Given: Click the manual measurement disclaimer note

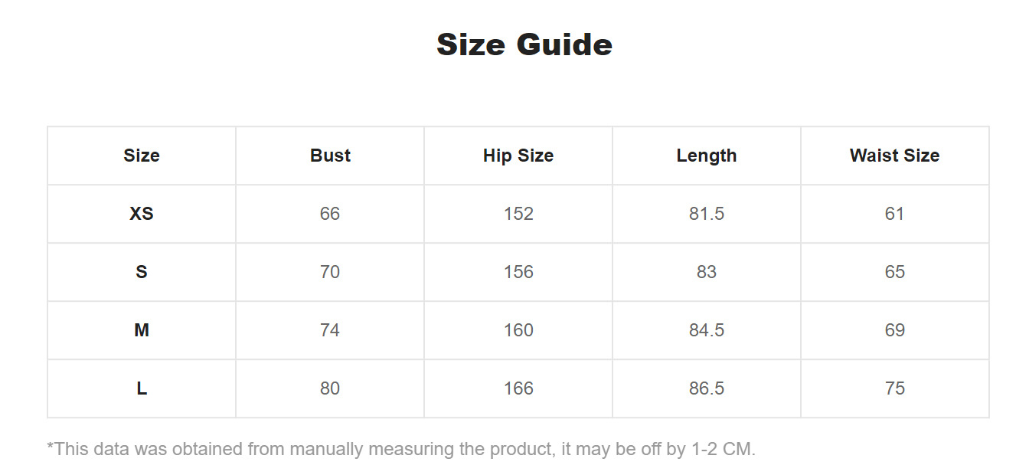Looking at the screenshot, I should tap(401, 449).
